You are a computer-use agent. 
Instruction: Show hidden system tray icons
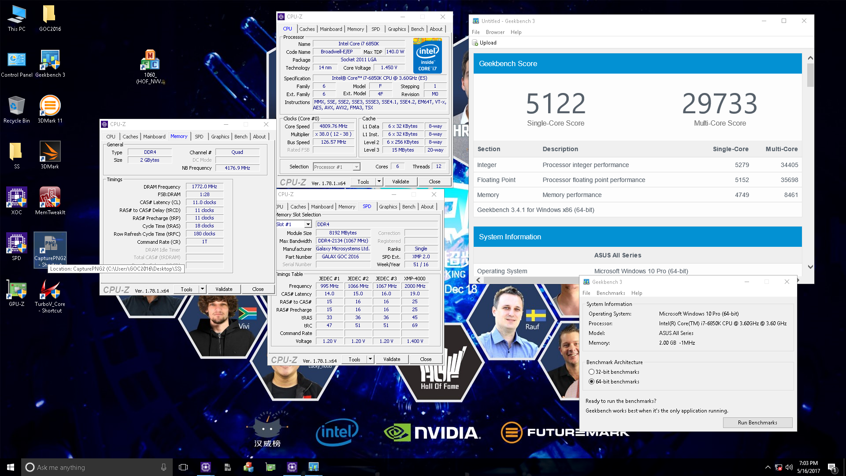coord(768,467)
